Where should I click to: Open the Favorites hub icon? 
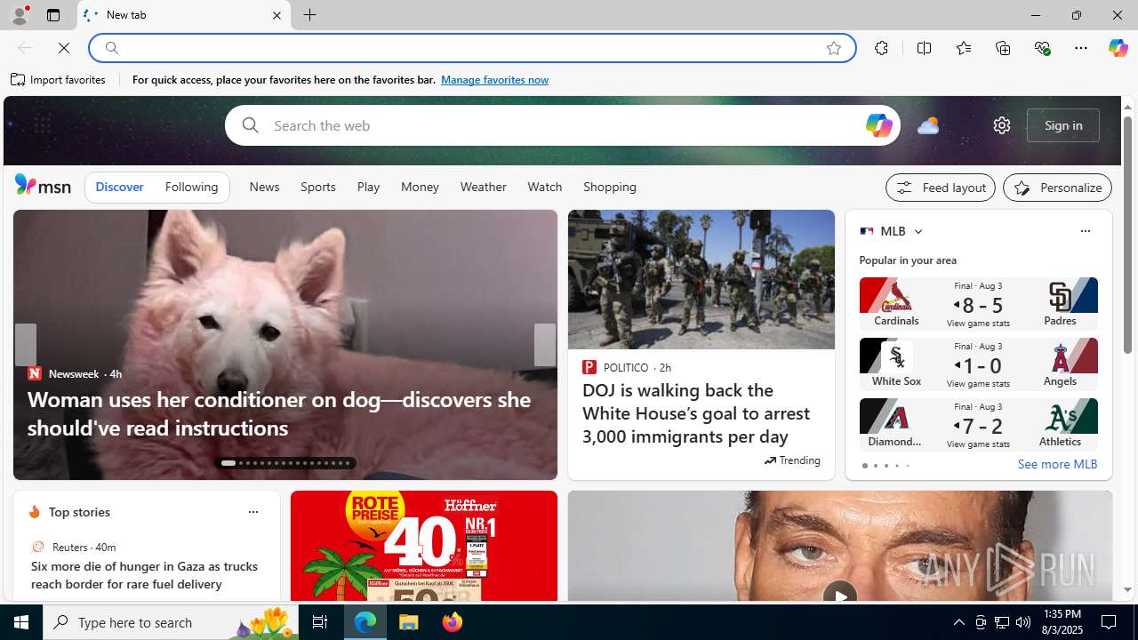(x=964, y=48)
